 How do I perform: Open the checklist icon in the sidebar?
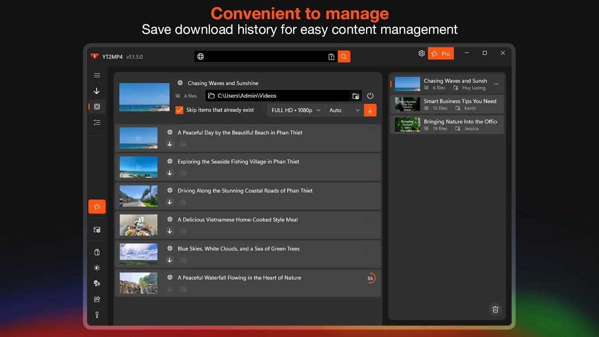pos(97,123)
